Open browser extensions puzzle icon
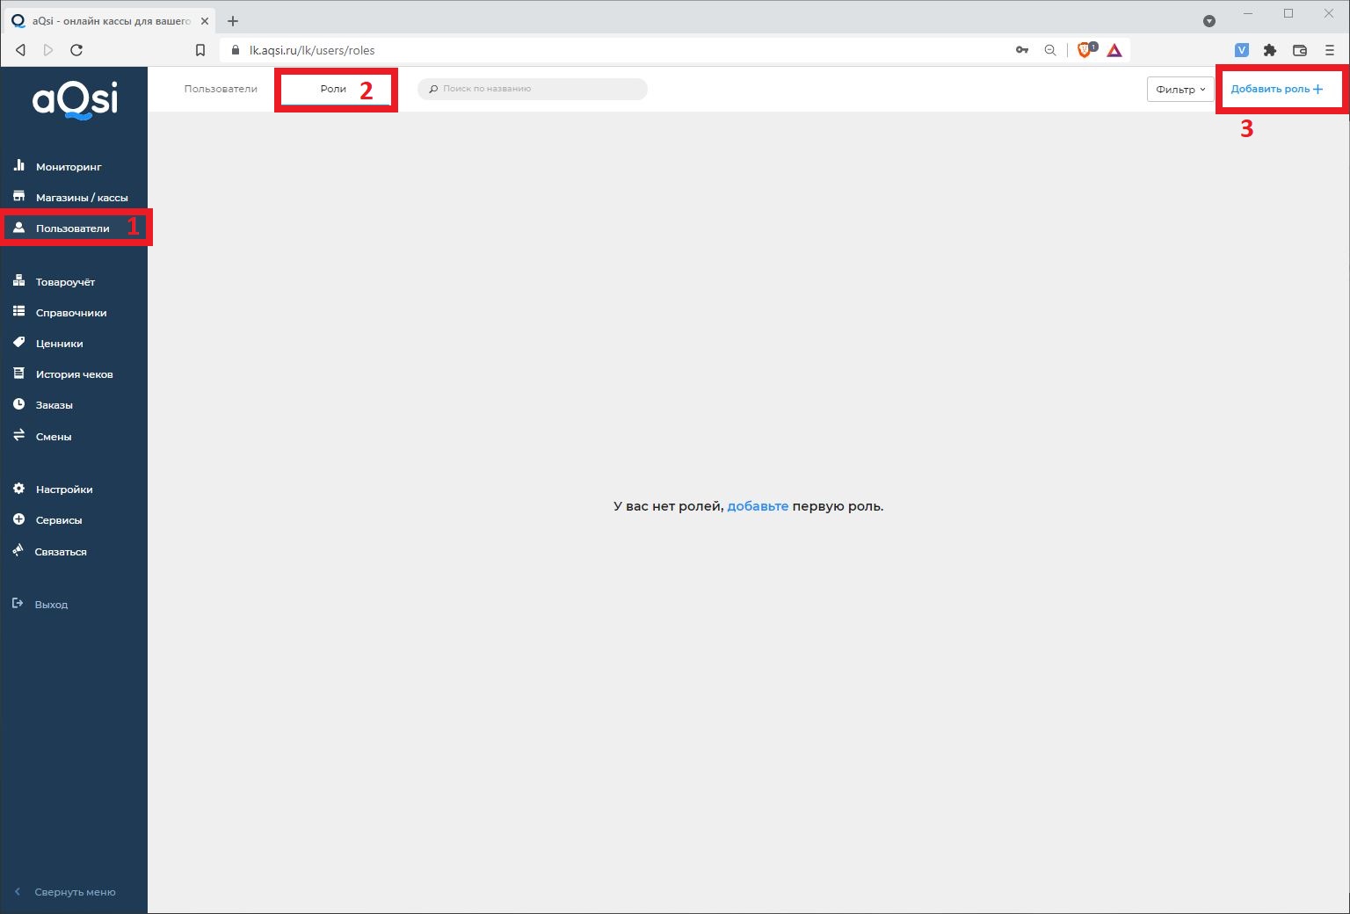 pyautogui.click(x=1269, y=50)
